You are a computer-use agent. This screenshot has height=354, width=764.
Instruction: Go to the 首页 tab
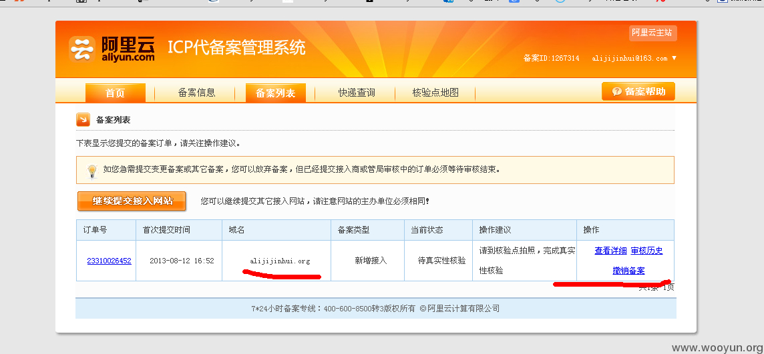coord(116,93)
